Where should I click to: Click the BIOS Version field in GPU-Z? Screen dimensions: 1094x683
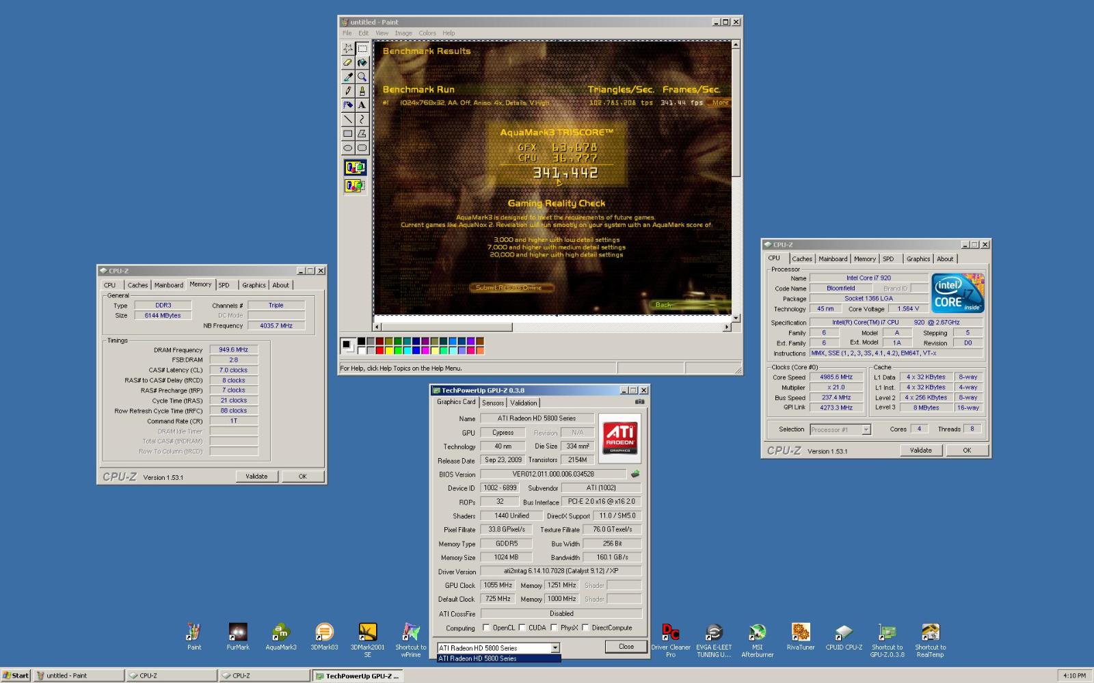(x=553, y=474)
